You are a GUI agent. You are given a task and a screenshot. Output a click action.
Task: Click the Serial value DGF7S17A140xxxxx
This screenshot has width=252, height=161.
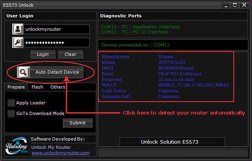pos(180,74)
